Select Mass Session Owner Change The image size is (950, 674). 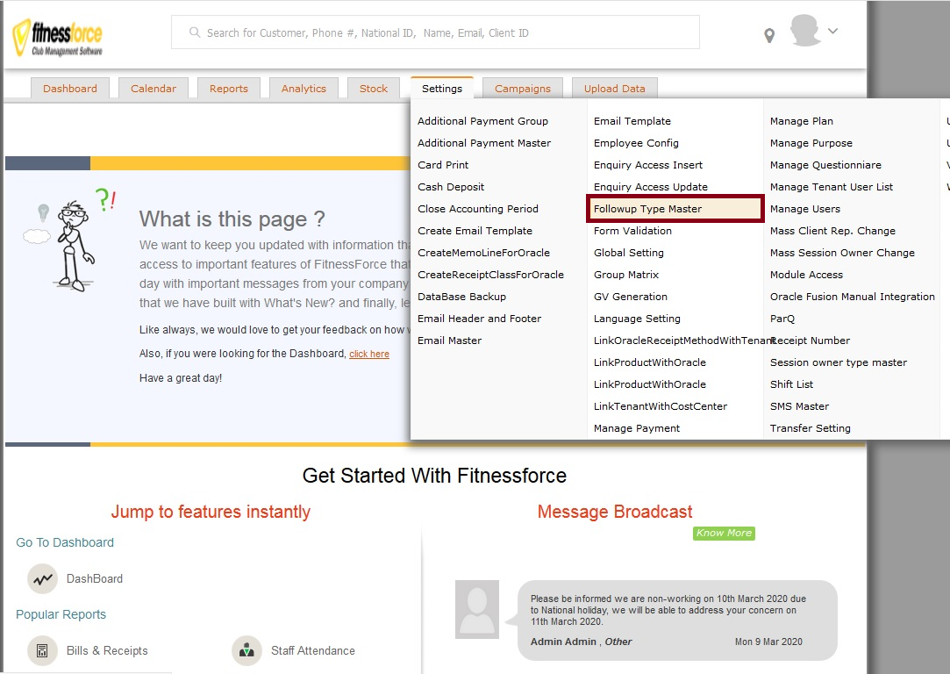[842, 253]
